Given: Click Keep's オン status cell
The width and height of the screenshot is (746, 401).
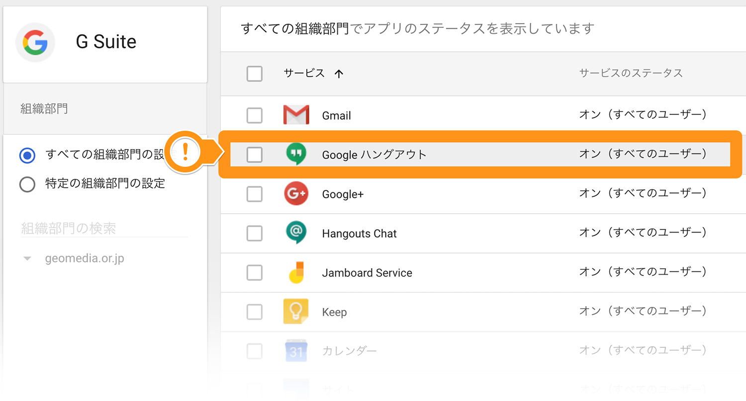Looking at the screenshot, I should (x=643, y=312).
